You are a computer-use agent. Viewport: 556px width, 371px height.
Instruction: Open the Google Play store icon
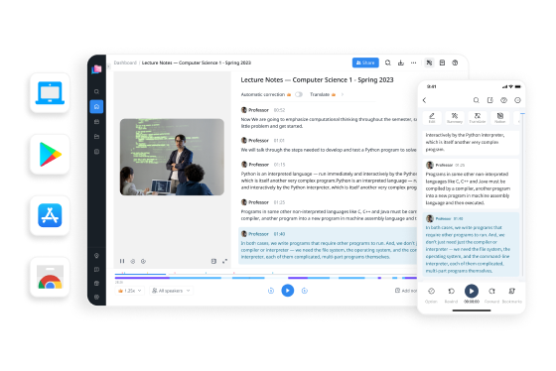click(x=50, y=154)
